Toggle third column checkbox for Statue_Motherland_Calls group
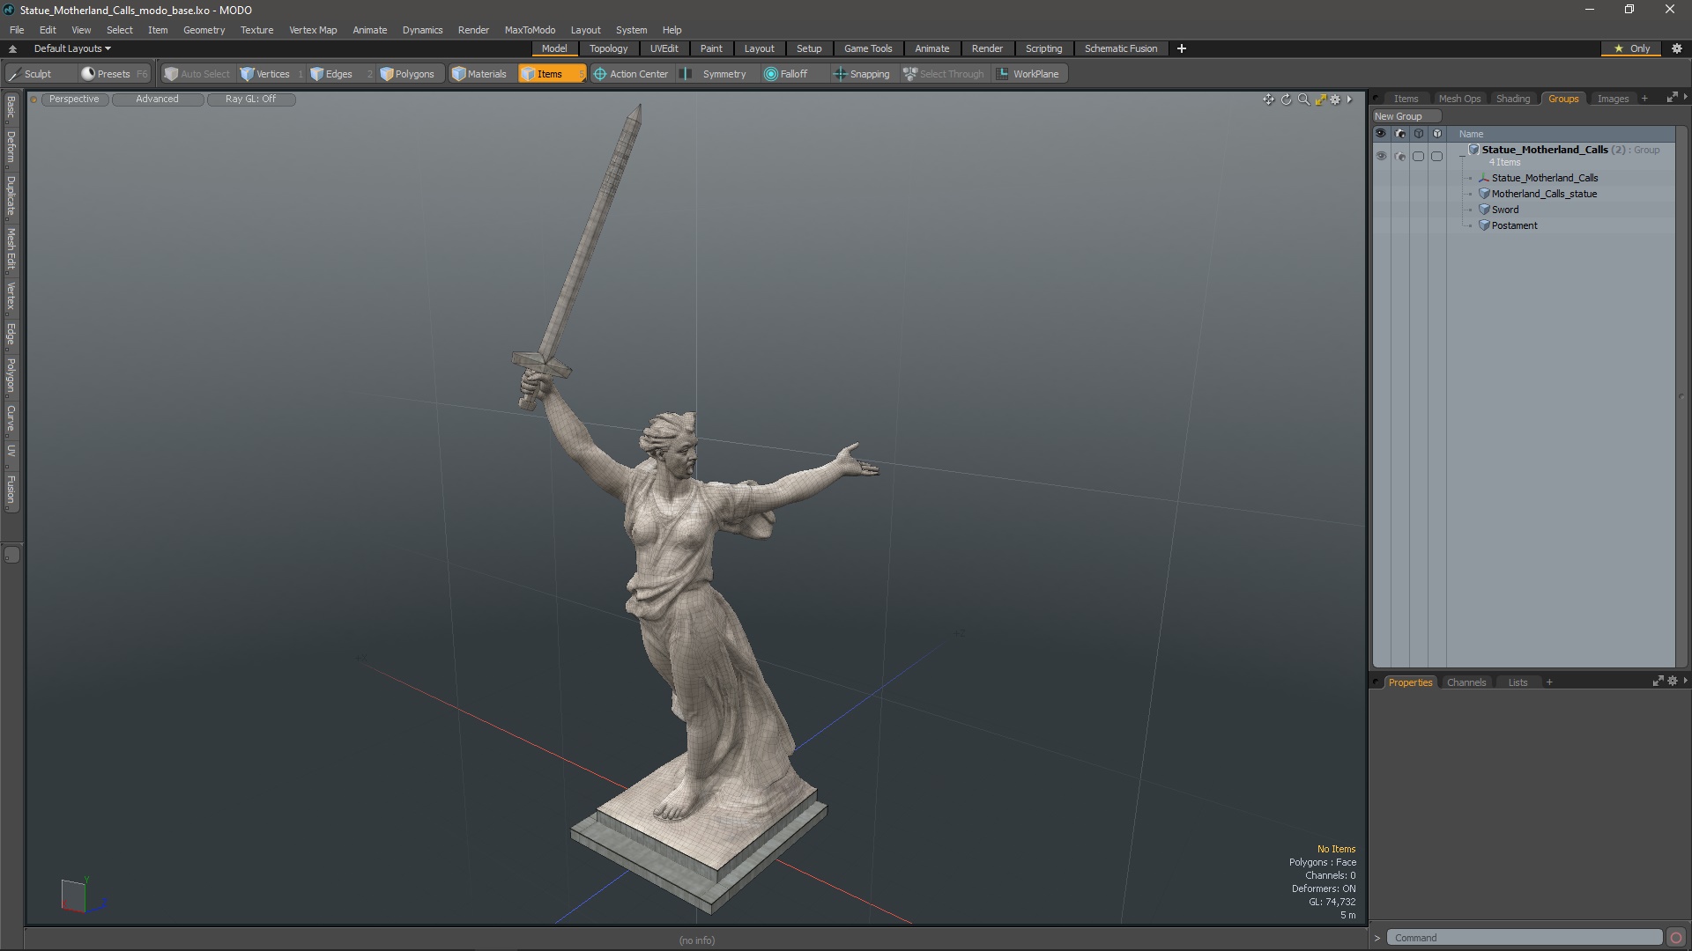 pyautogui.click(x=1418, y=156)
